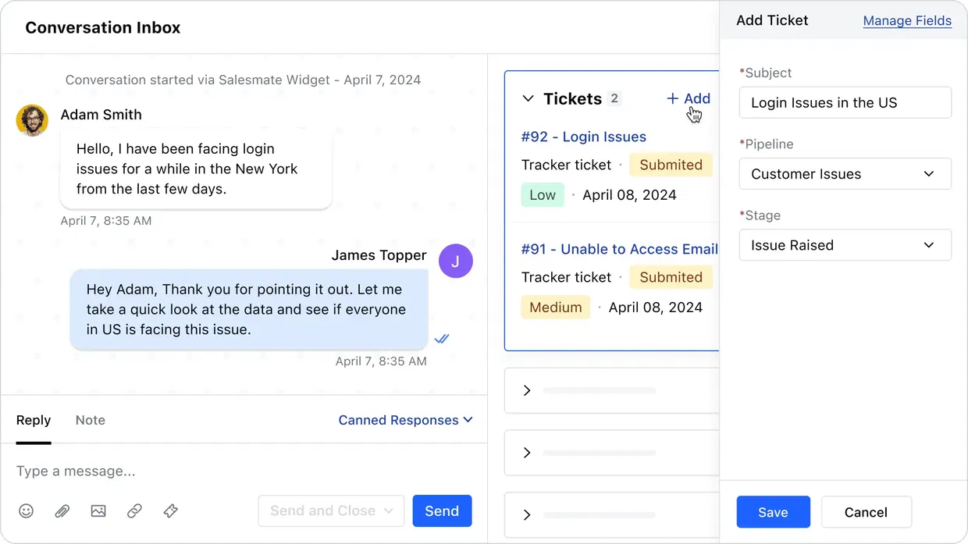This screenshot has height=544, width=968.
Task: Open the Manage Fields link
Action: point(907,21)
